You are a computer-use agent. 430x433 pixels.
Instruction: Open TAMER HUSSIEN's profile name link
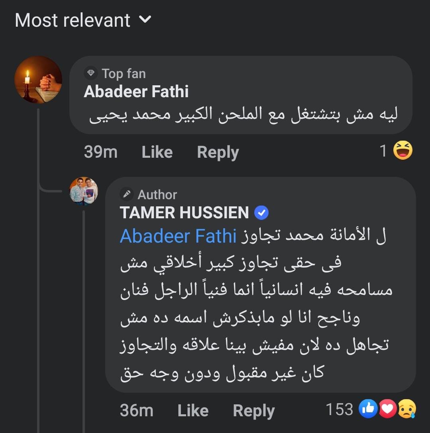pos(184,213)
